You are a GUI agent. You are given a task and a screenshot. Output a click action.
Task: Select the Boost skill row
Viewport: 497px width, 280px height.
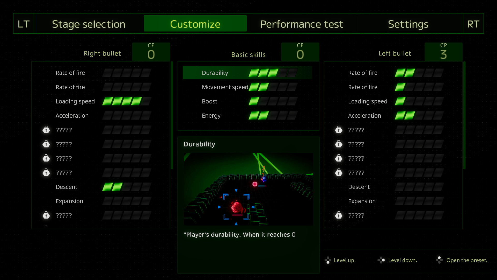click(210, 101)
